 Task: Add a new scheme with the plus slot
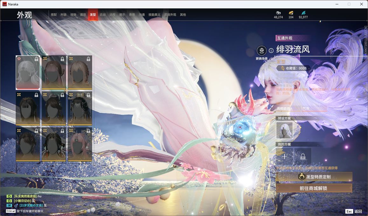pyautogui.click(x=284, y=156)
